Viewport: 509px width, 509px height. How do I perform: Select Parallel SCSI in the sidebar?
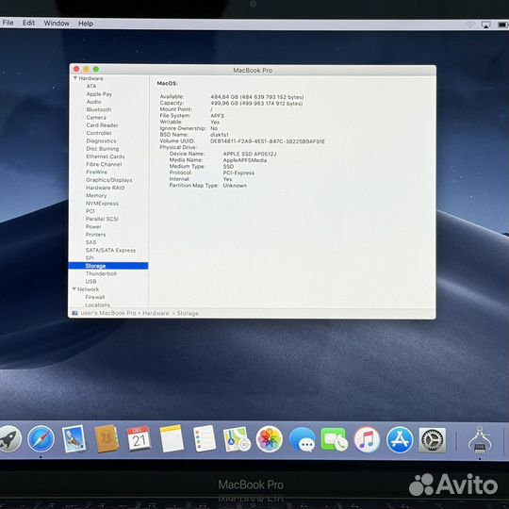(x=102, y=219)
